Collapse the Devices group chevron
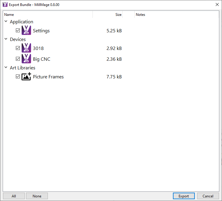This screenshot has height=201, width=222. 6,39
